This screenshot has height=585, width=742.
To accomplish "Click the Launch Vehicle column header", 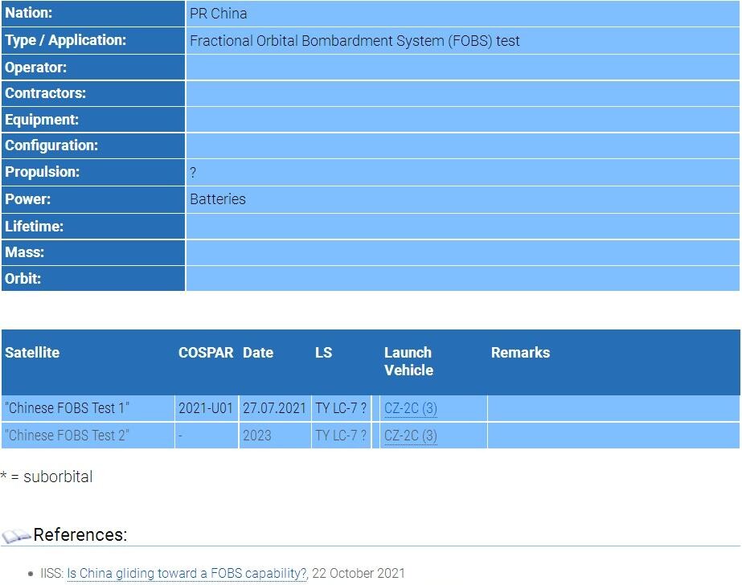I will 408,362.
